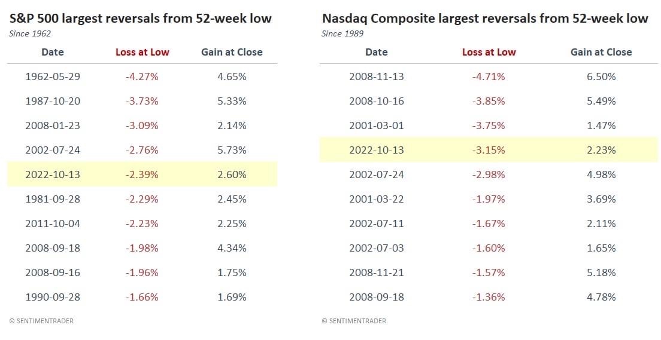Click the S&P 500 table's Date column header
661x340 pixels.
click(x=53, y=52)
